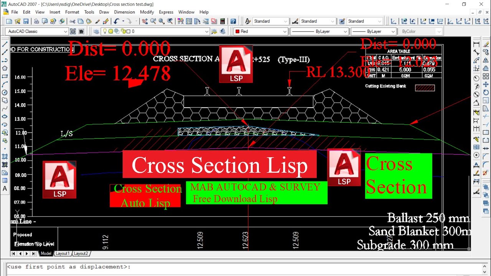Image resolution: width=491 pixels, height=276 pixels.
Task: Click the Open file icon
Action: point(17,21)
